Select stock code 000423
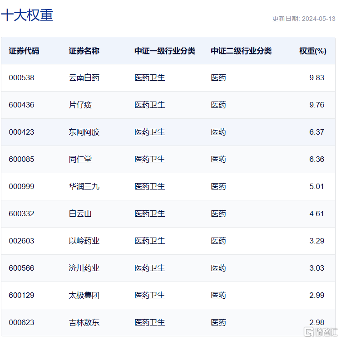 point(21,132)
